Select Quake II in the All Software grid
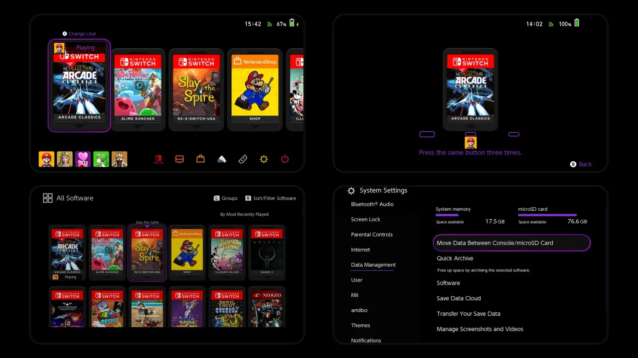 tap(267, 253)
